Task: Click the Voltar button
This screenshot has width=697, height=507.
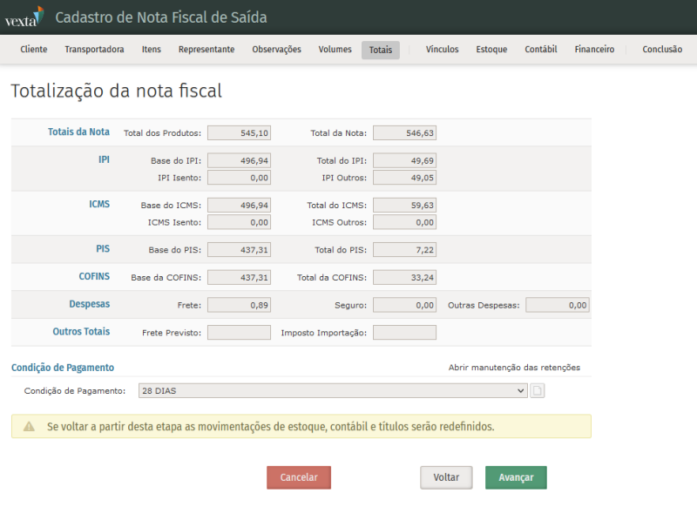Action: pos(446,477)
